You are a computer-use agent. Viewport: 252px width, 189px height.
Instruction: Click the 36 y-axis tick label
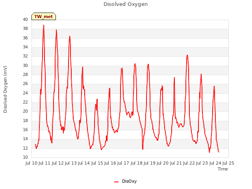25,38
